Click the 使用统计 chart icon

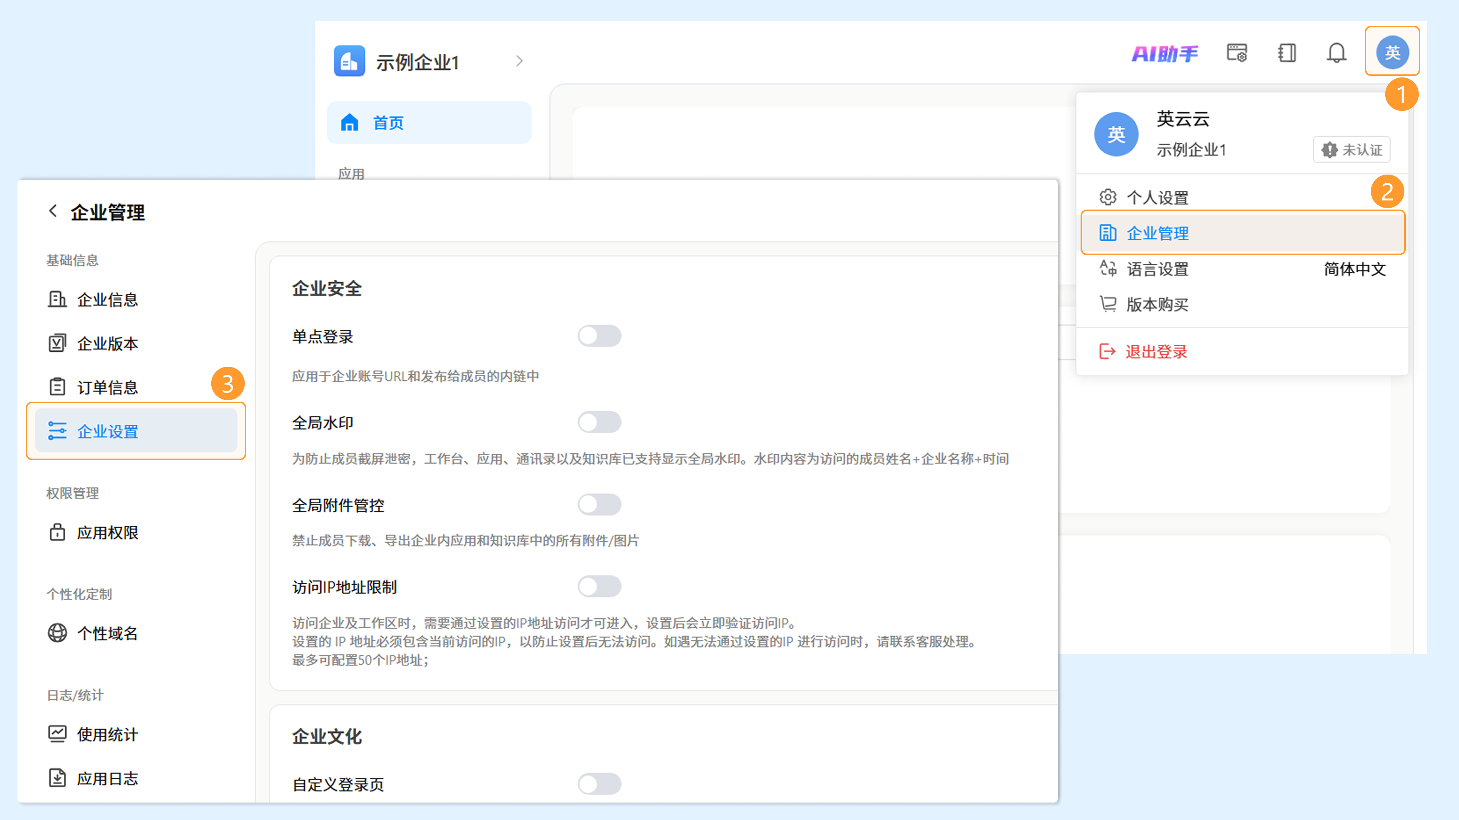coord(57,735)
